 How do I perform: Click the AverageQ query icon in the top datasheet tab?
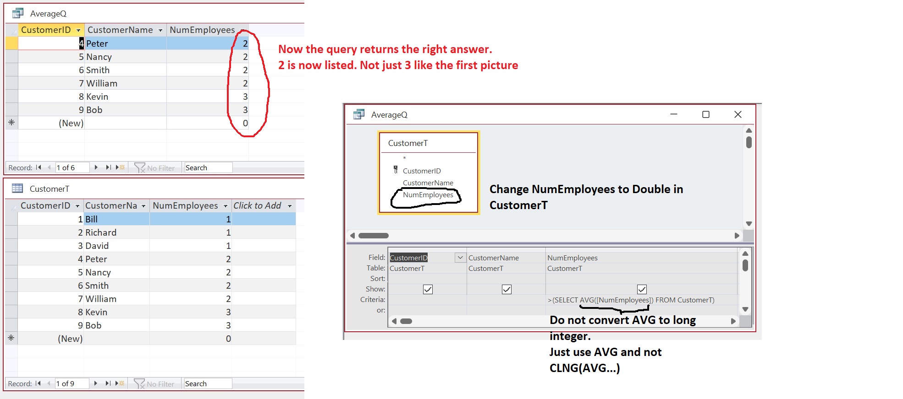click(17, 13)
